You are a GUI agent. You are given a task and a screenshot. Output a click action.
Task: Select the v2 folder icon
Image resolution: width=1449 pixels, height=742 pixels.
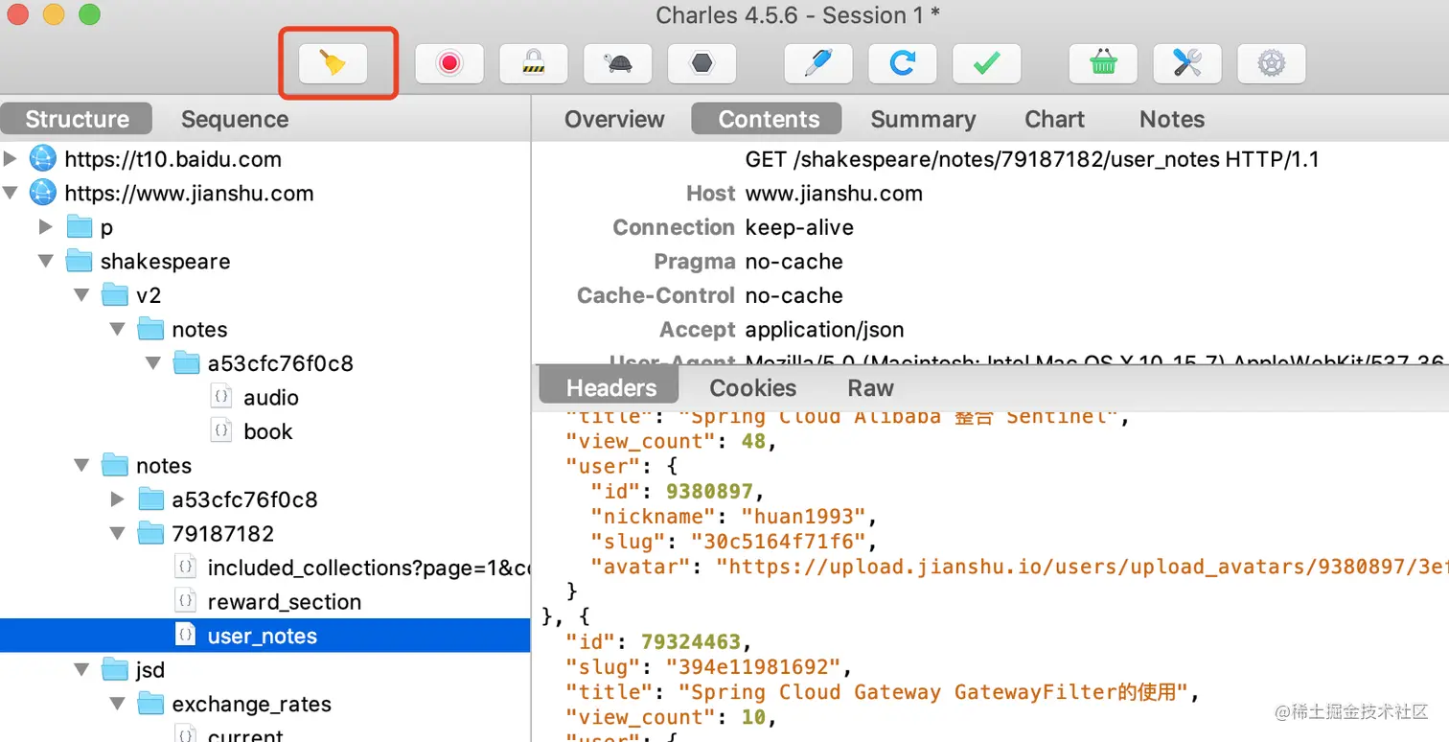(x=115, y=295)
